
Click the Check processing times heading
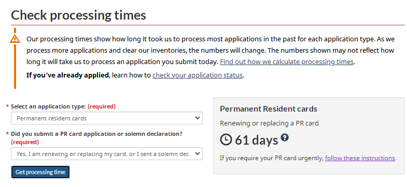coord(78,15)
